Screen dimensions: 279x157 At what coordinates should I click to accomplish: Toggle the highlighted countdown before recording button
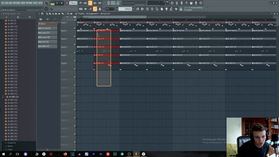[x=90, y=3]
